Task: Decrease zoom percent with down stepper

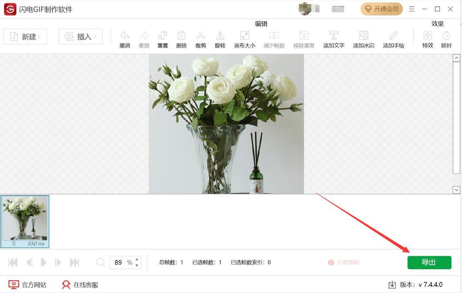Action: (x=137, y=265)
